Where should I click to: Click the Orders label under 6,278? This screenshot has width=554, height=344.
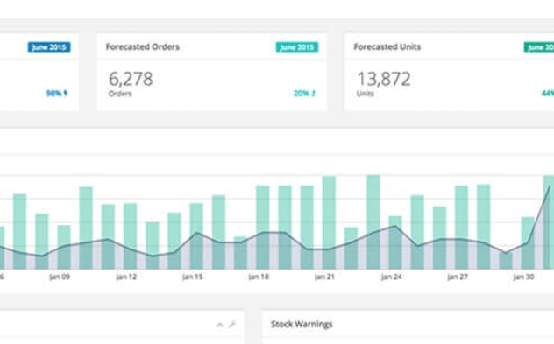pos(120,94)
